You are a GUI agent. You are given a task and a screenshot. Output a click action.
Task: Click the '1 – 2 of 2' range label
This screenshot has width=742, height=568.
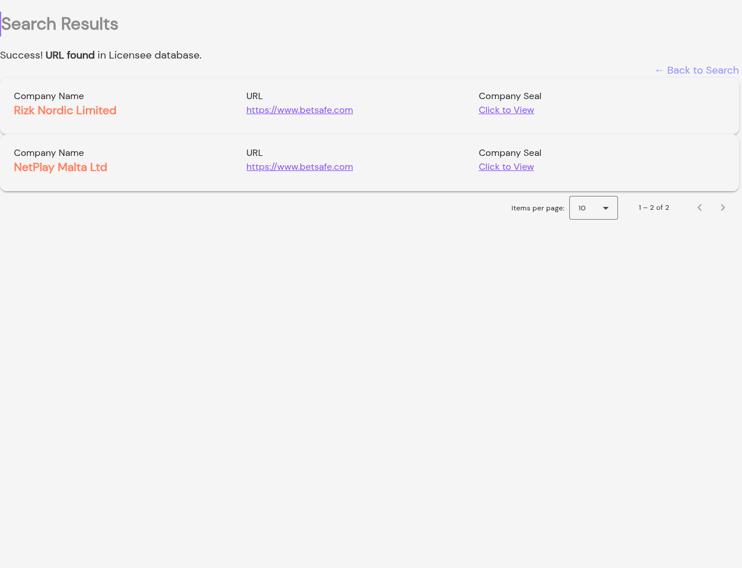pos(654,207)
